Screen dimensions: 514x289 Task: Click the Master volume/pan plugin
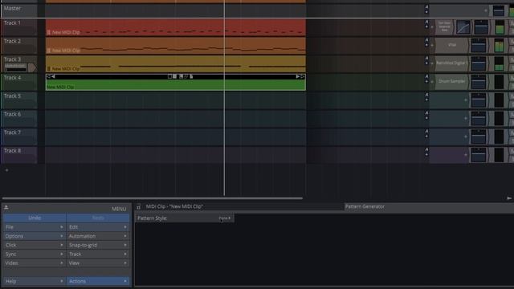point(499,10)
